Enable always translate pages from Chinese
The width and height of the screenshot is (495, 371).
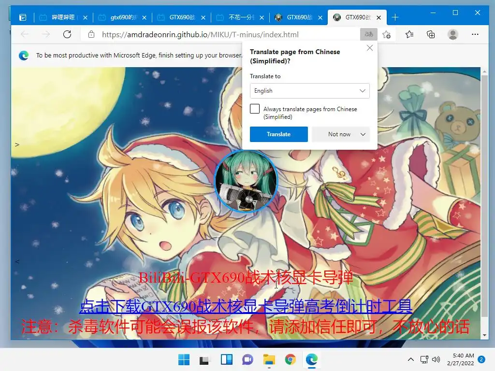[255, 109]
